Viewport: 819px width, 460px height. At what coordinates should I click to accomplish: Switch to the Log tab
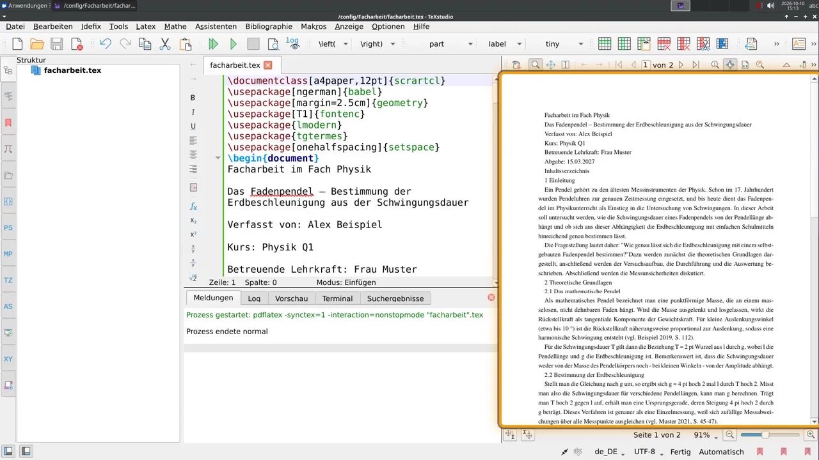click(x=254, y=298)
